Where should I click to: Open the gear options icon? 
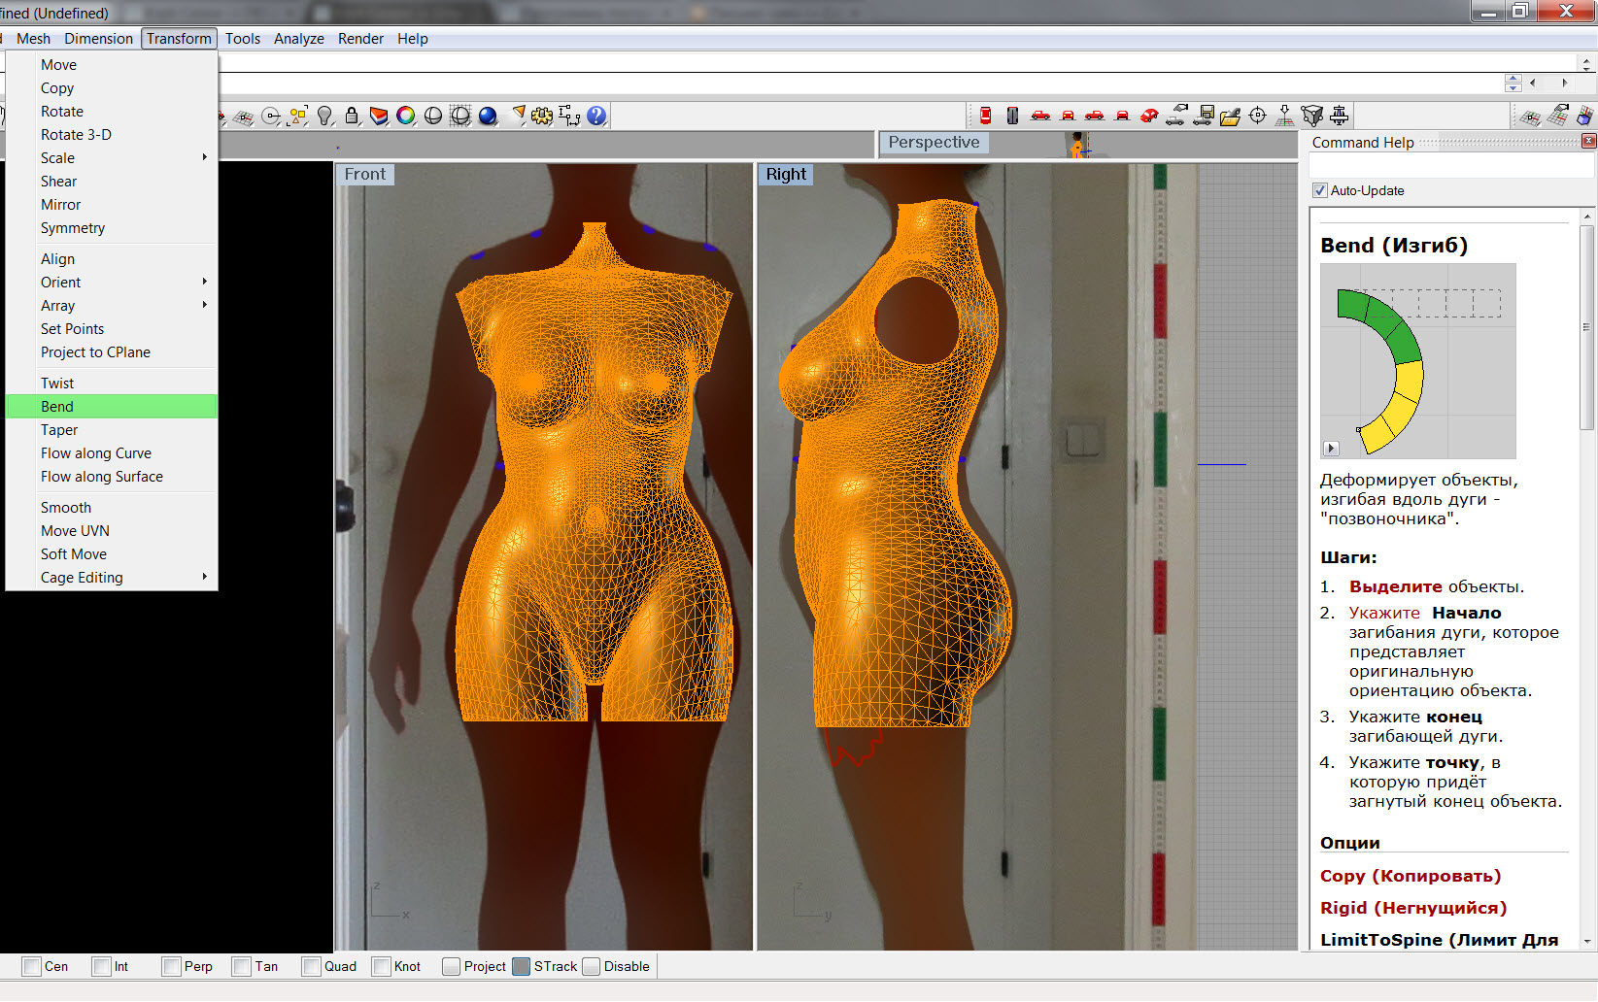click(542, 117)
